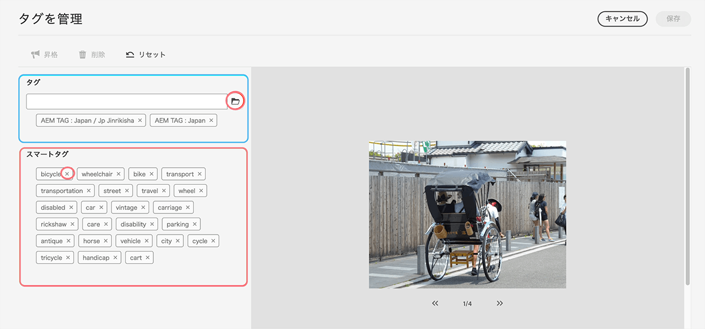This screenshot has height=329, width=705.
Task: Remove the handicap smart tag
Action: pos(116,257)
